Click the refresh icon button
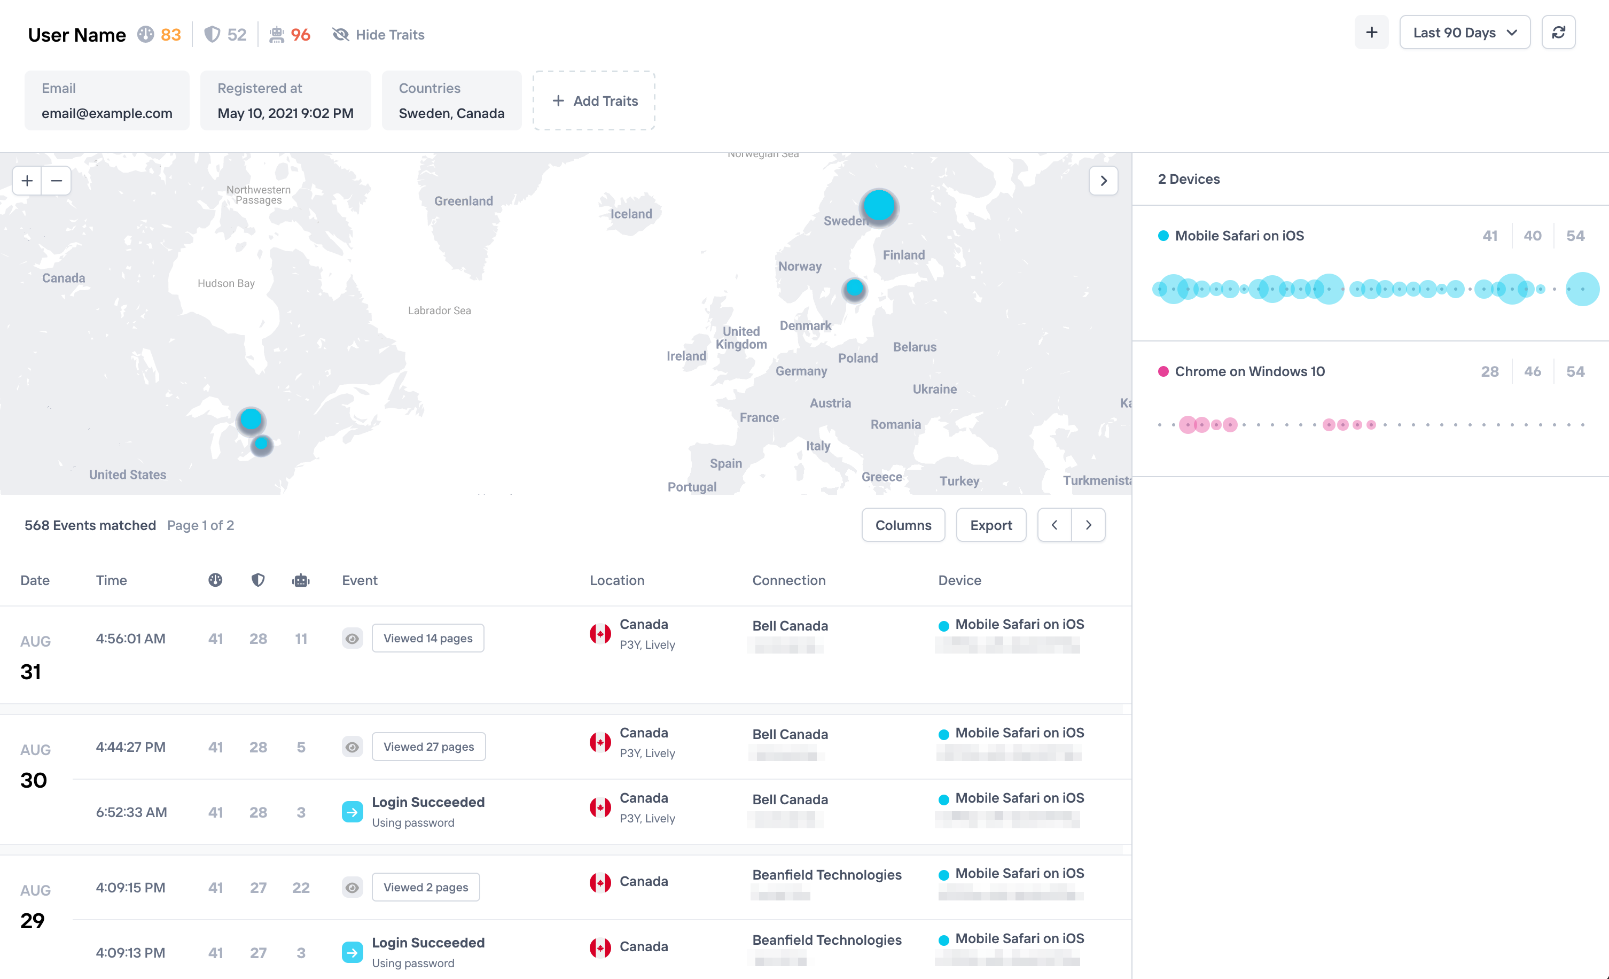1609x979 pixels. (1558, 33)
